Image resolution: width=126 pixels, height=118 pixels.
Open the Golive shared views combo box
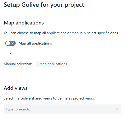click(62, 109)
